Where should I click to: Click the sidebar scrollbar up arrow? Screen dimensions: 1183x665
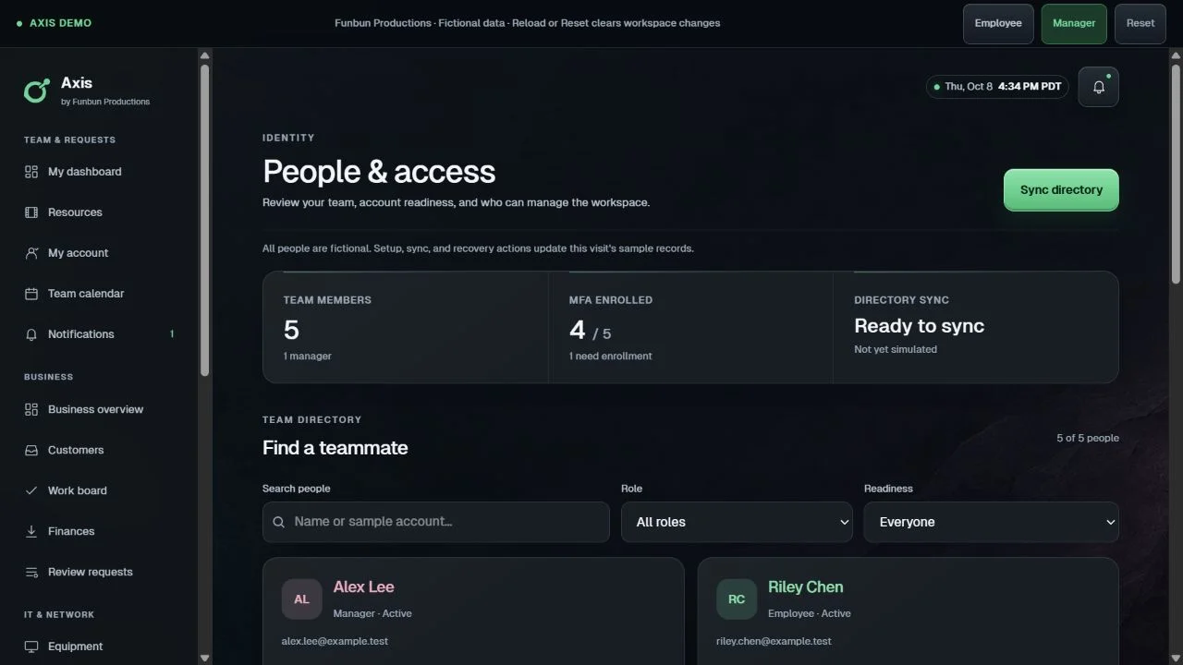click(204, 55)
